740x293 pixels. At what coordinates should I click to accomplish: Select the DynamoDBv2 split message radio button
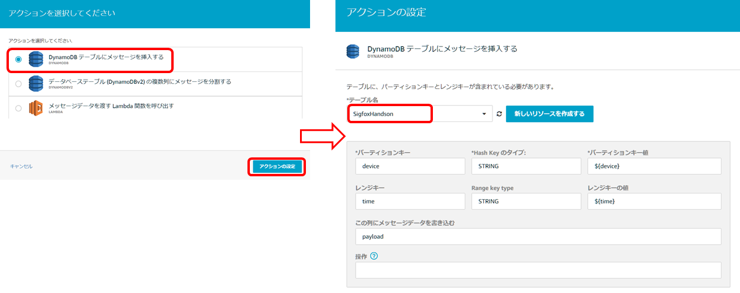coord(19,84)
